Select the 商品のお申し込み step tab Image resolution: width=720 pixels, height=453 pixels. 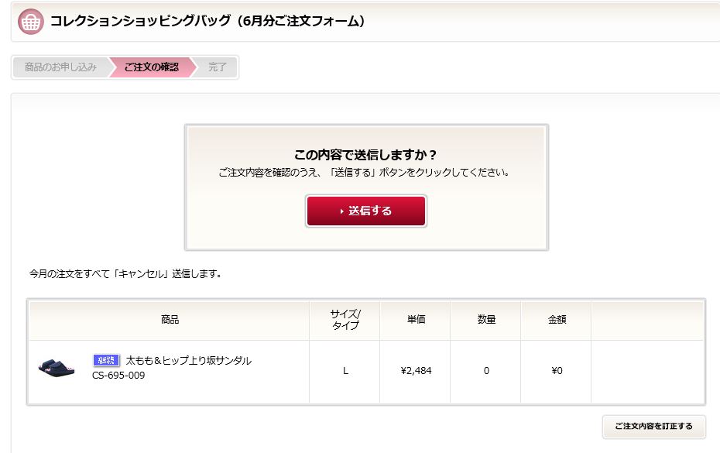point(60,67)
